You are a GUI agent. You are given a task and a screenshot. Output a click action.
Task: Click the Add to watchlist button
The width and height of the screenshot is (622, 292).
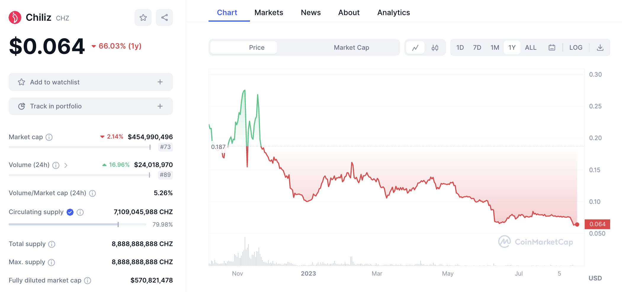pyautogui.click(x=55, y=82)
